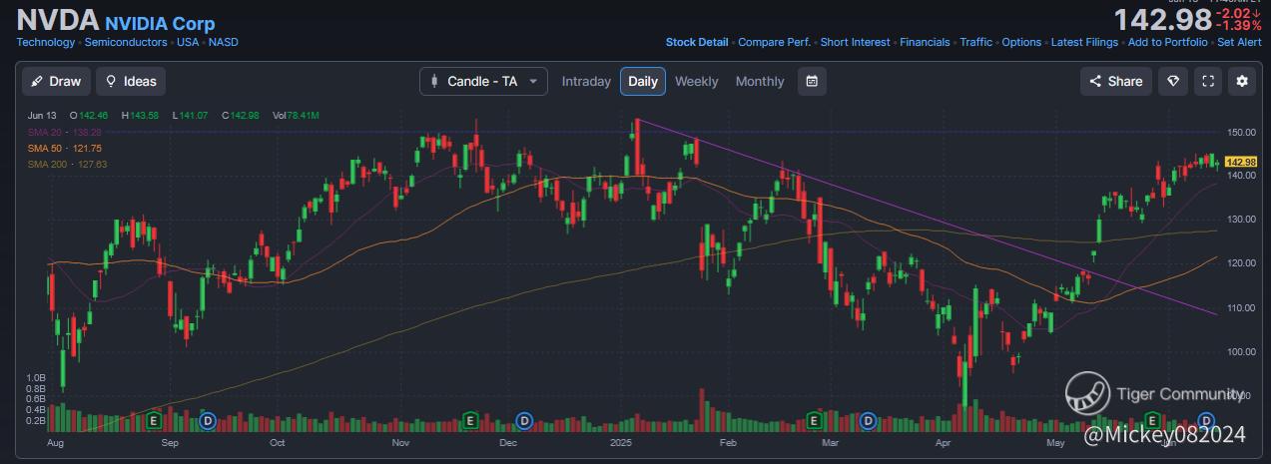
Task: Click the 142.98 current price tag on axis
Action: point(1240,162)
